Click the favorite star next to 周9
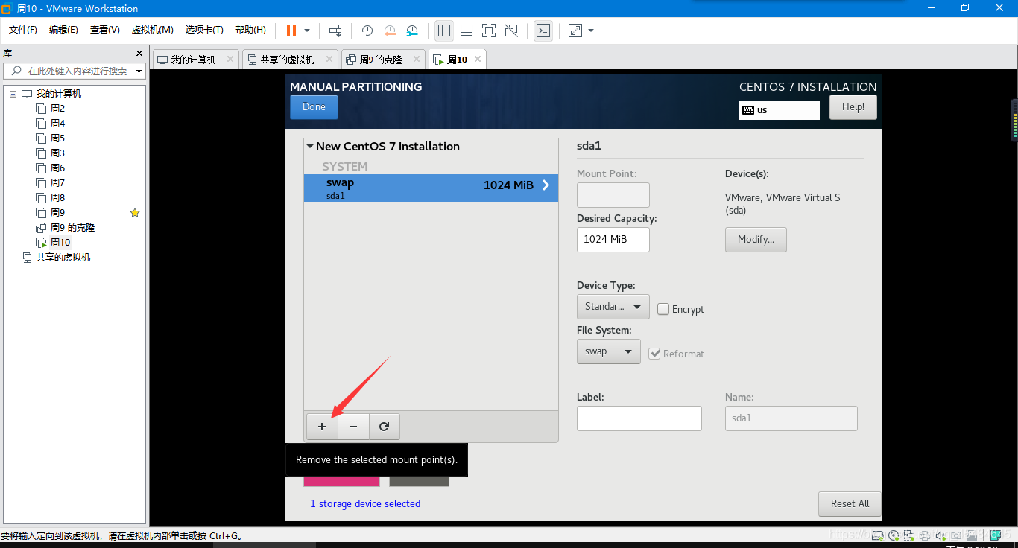This screenshot has width=1018, height=548. 135,213
